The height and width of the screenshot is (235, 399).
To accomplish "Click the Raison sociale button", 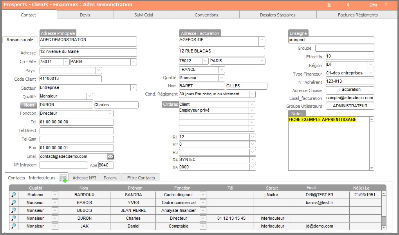I will pos(20,40).
